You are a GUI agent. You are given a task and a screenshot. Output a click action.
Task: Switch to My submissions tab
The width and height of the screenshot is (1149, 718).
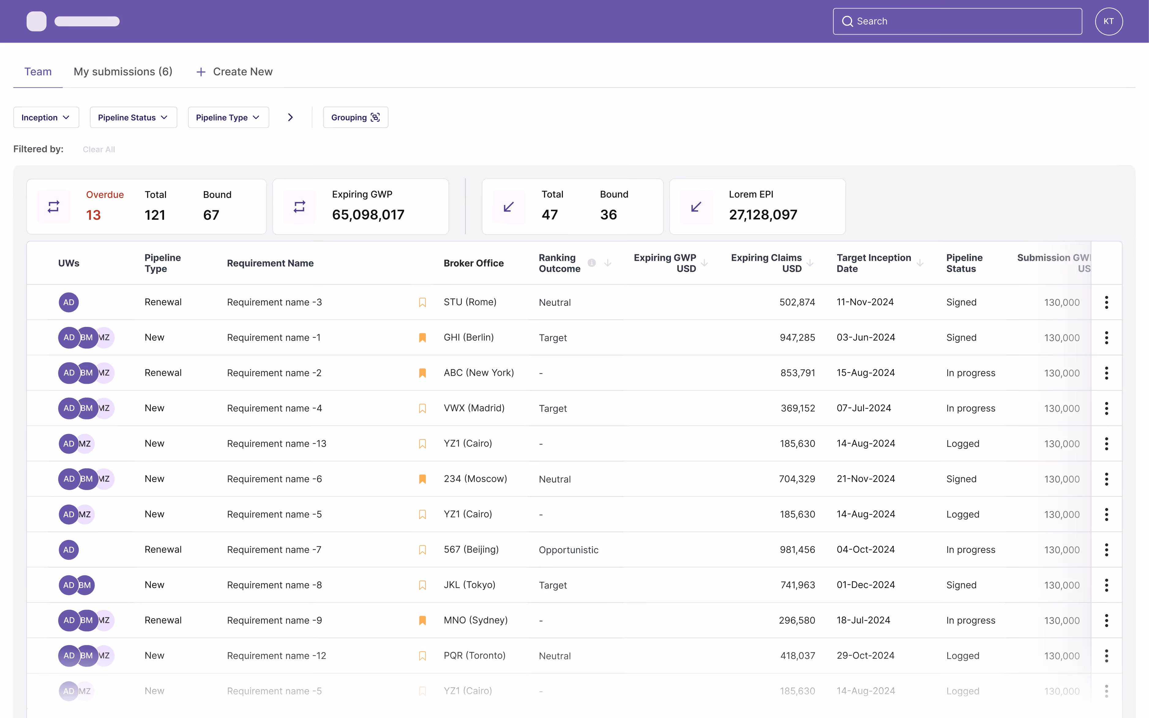point(123,72)
